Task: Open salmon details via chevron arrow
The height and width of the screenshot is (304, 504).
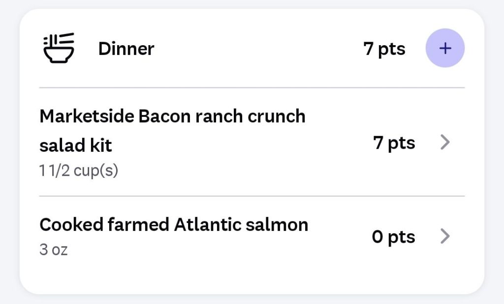Action: tap(445, 237)
